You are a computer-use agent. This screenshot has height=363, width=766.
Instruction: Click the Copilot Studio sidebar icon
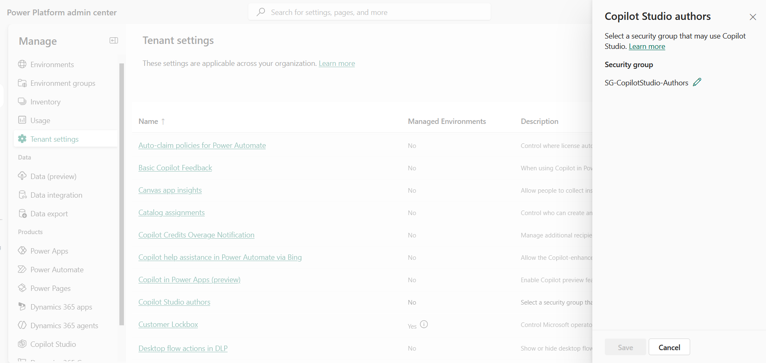point(22,344)
